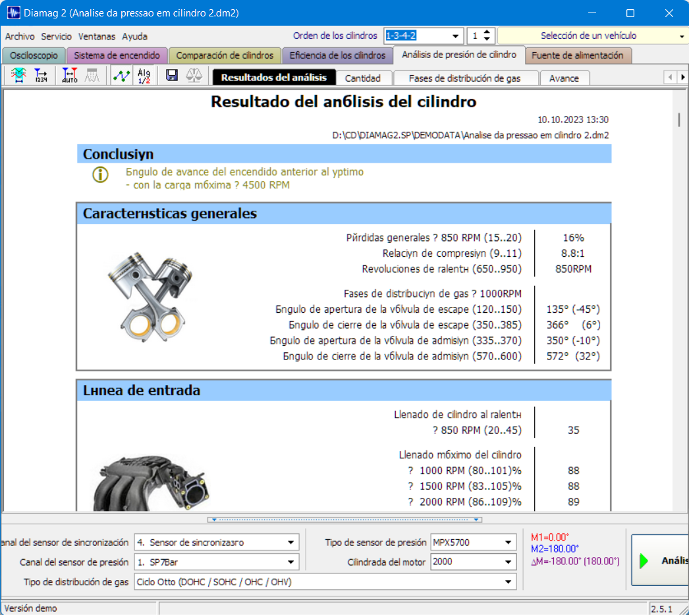Open the Fases de distribución de gas sub-tab
Screen dimensions: 689x615
point(464,78)
